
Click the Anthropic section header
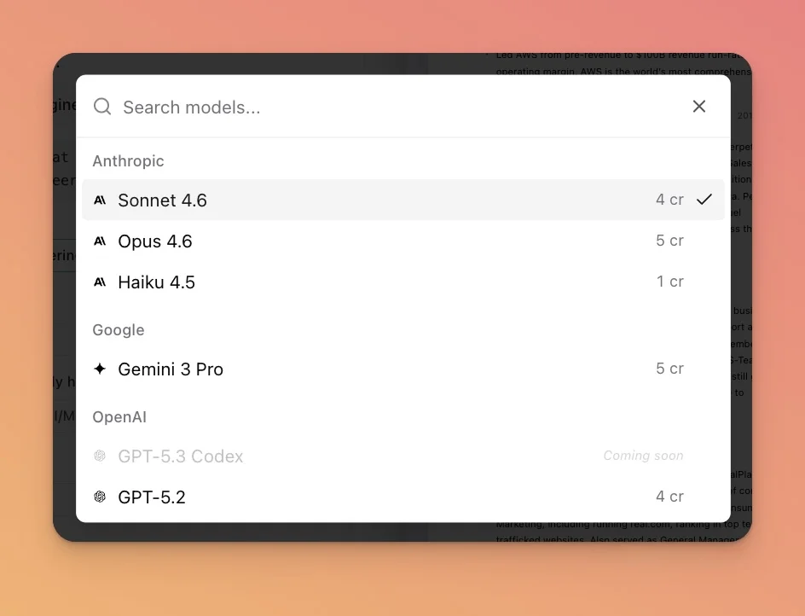128,161
